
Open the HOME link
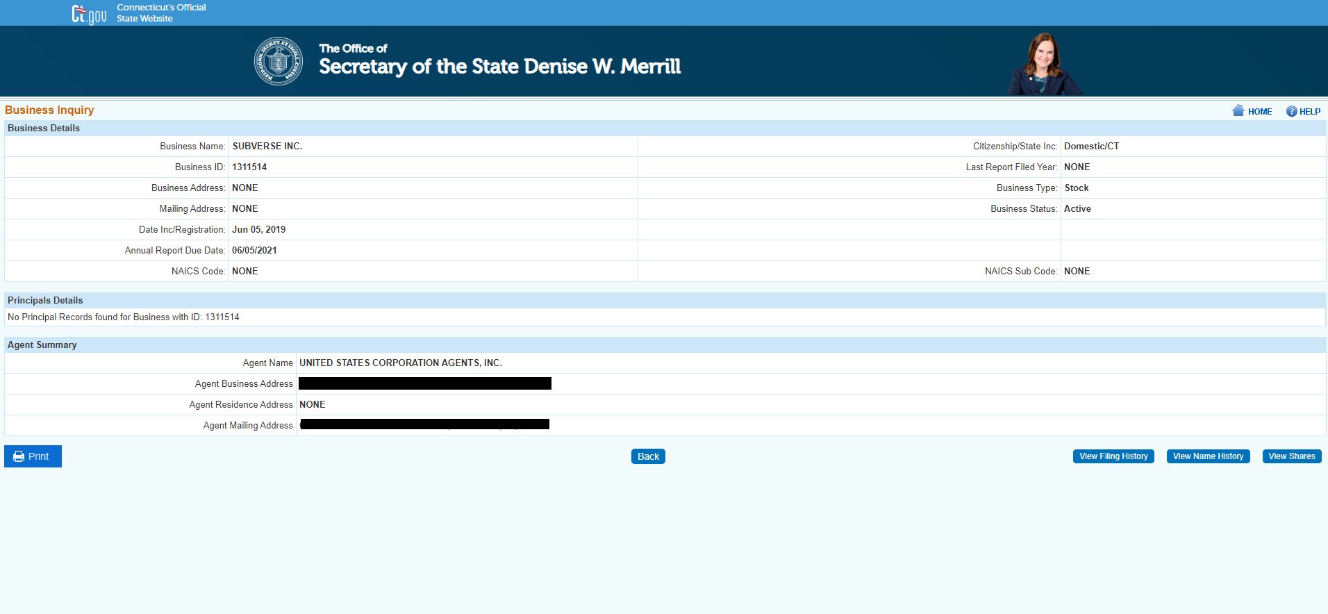point(1259,111)
